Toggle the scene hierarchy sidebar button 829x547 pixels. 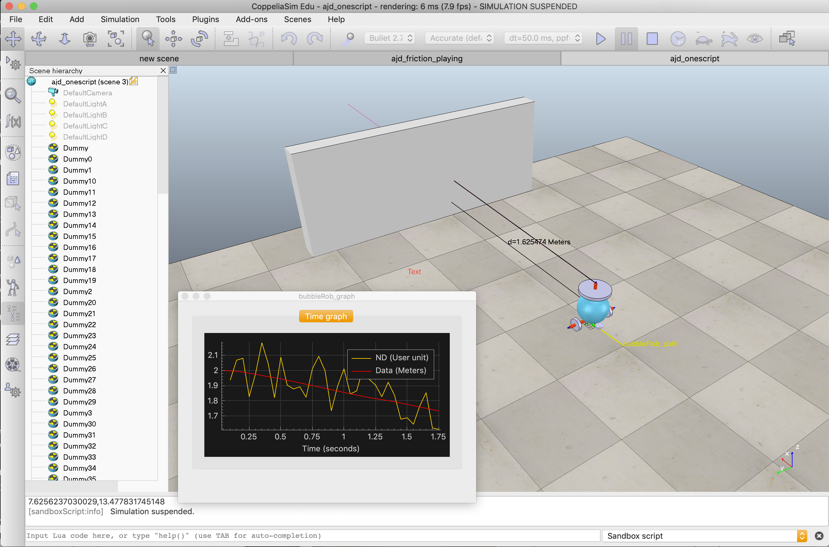tap(13, 313)
